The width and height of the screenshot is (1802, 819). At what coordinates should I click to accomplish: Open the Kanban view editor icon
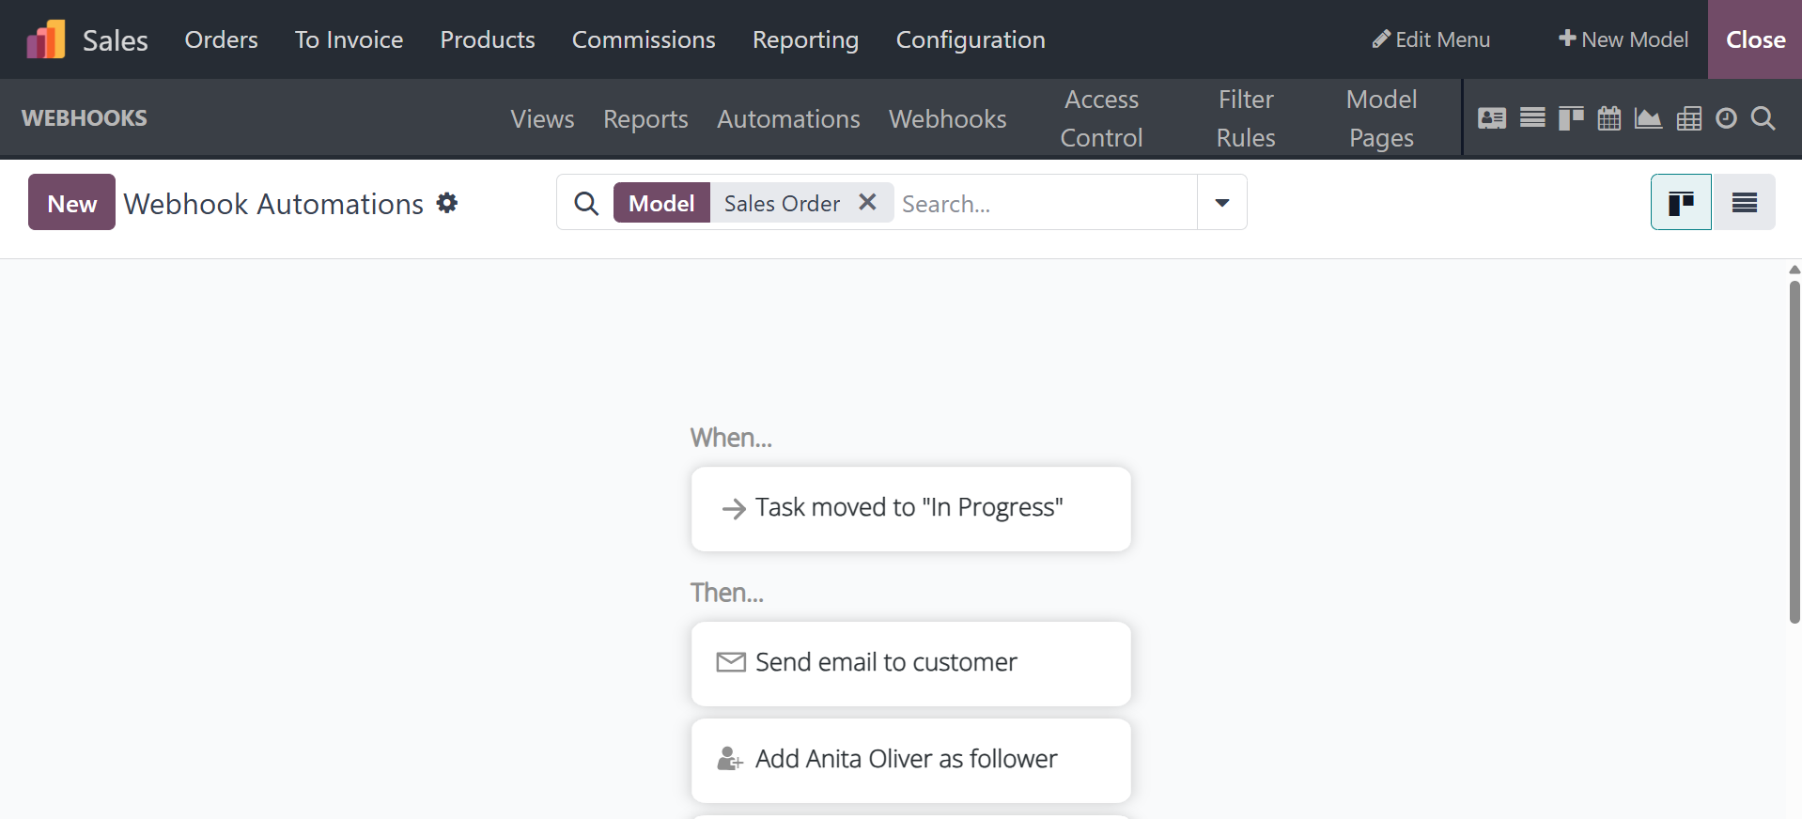click(1571, 118)
